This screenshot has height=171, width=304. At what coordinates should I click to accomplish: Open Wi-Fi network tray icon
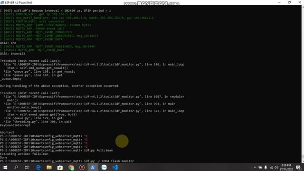(x=271, y=168)
